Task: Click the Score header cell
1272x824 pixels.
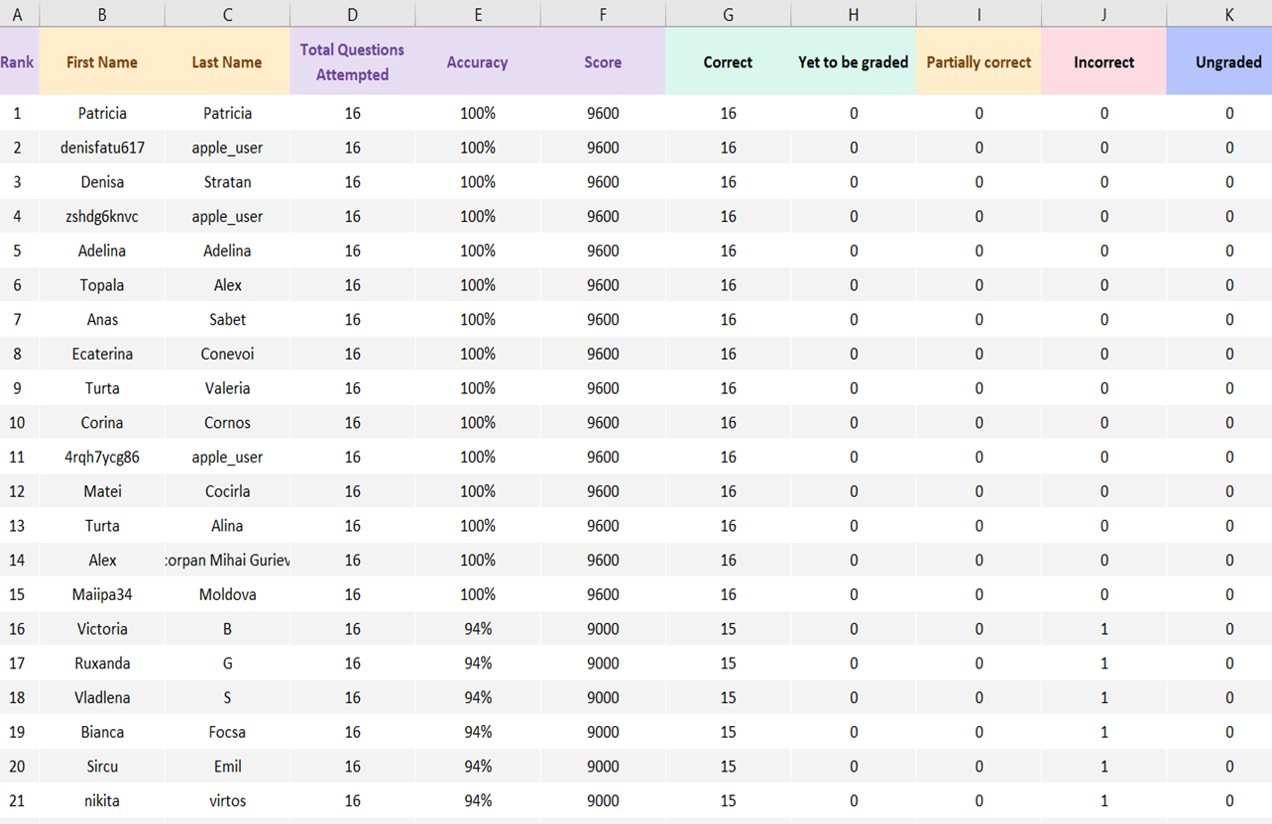Action: (603, 62)
